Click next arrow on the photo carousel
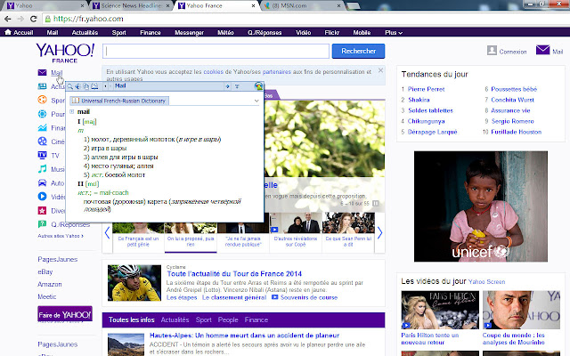The image size is (570, 356). coord(379,233)
